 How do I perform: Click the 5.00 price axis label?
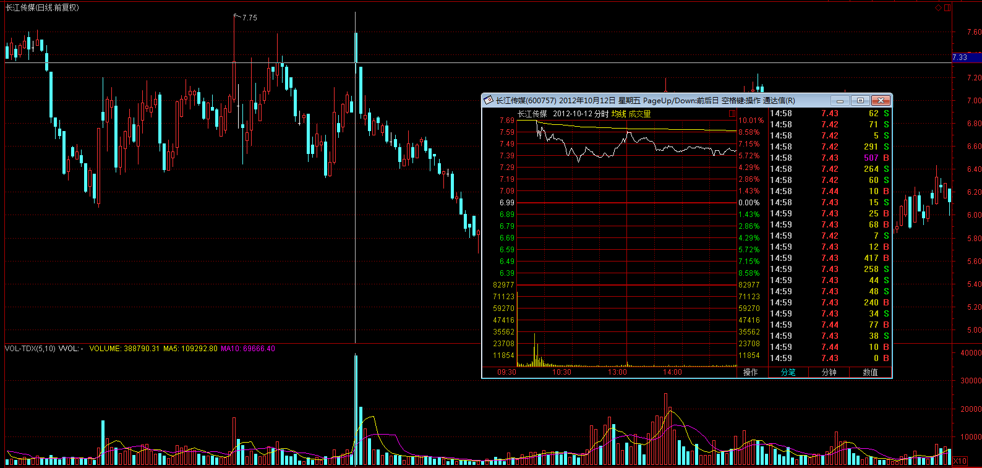[x=974, y=330]
